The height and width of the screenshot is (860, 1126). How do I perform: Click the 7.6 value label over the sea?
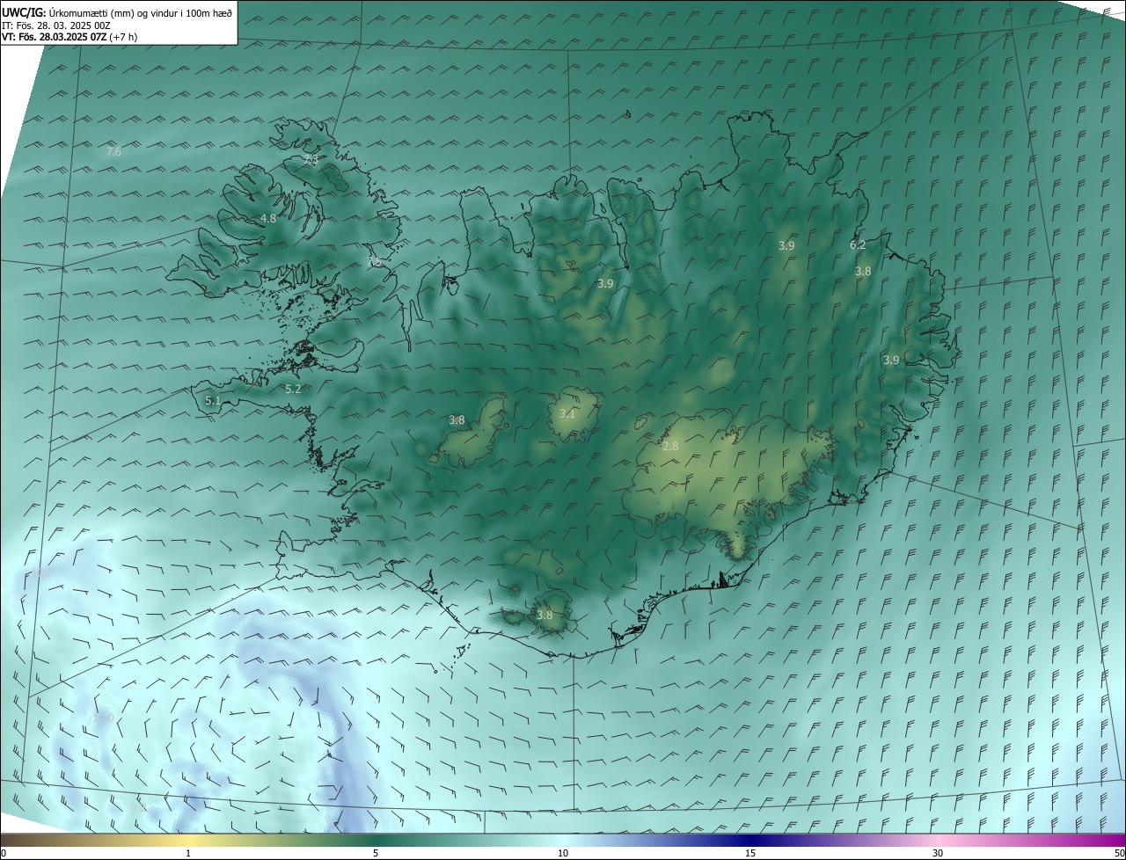click(x=113, y=152)
